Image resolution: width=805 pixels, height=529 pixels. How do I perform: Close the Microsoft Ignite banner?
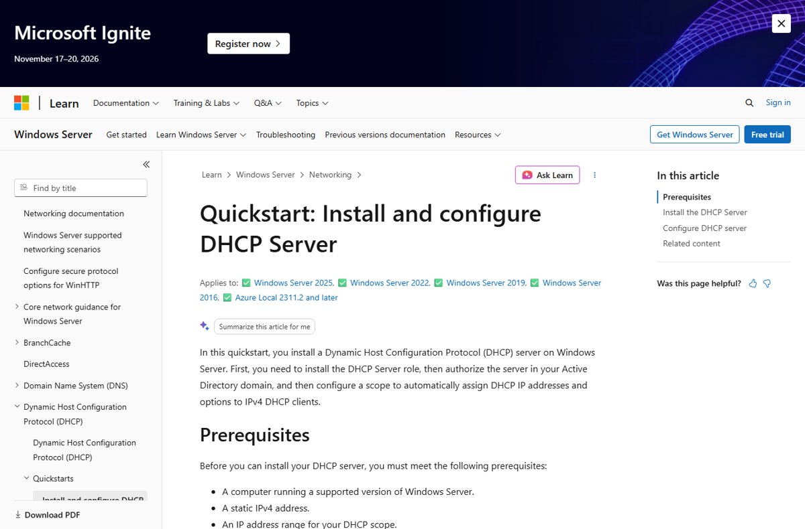pyautogui.click(x=781, y=24)
